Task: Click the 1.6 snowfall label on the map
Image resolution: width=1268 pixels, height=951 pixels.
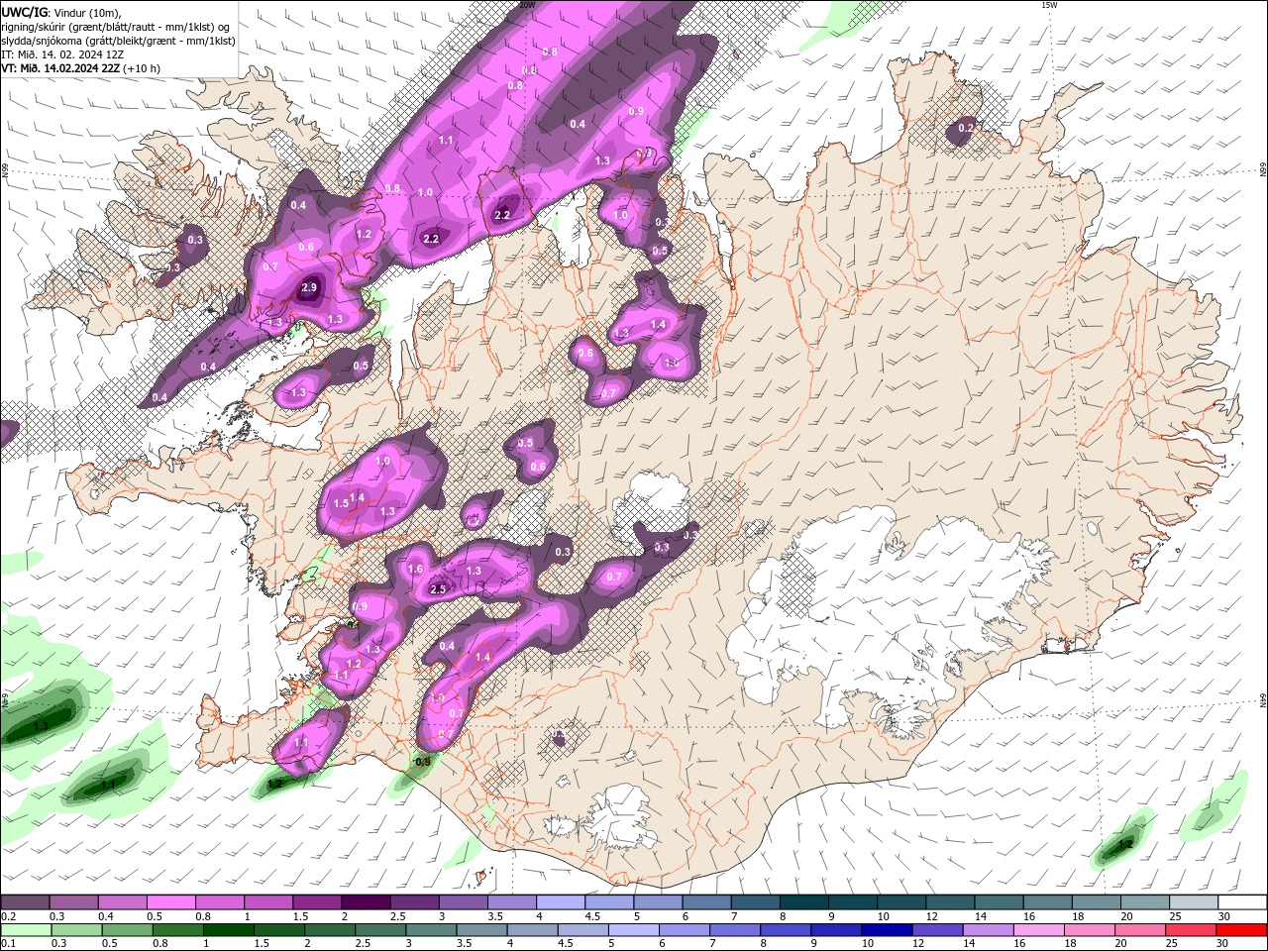Action: (x=415, y=569)
